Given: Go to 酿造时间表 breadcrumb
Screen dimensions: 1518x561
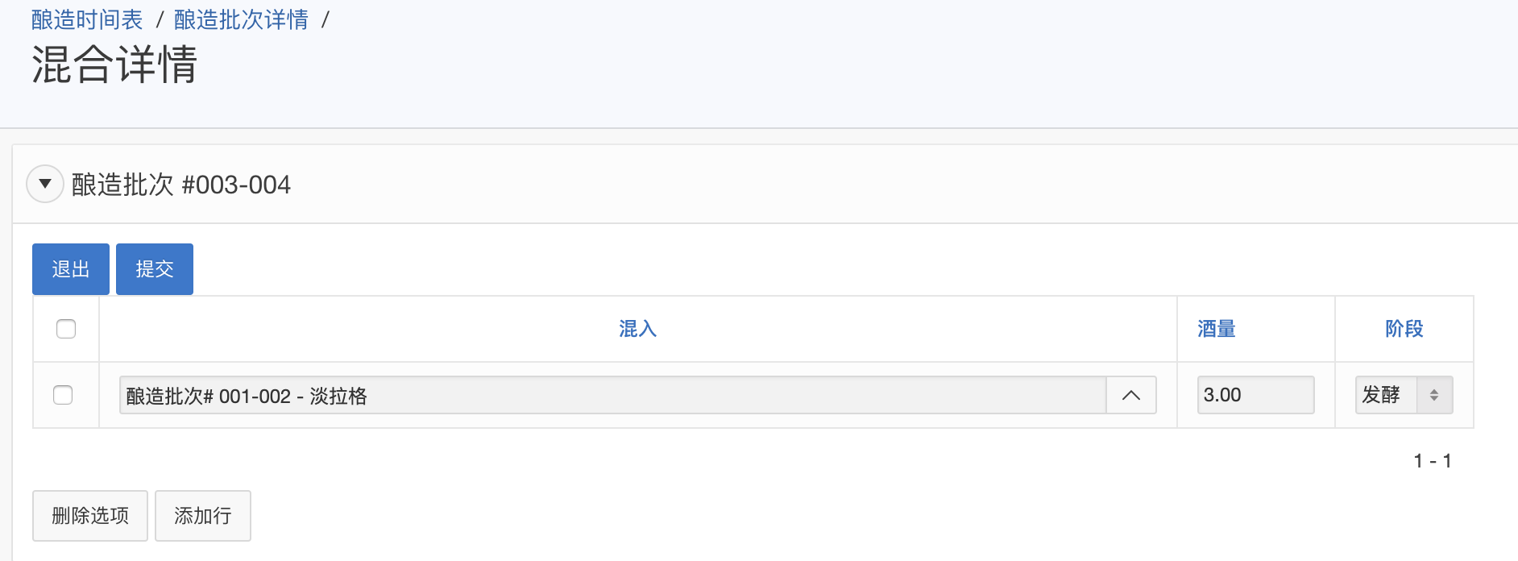Looking at the screenshot, I should pyautogui.click(x=87, y=19).
